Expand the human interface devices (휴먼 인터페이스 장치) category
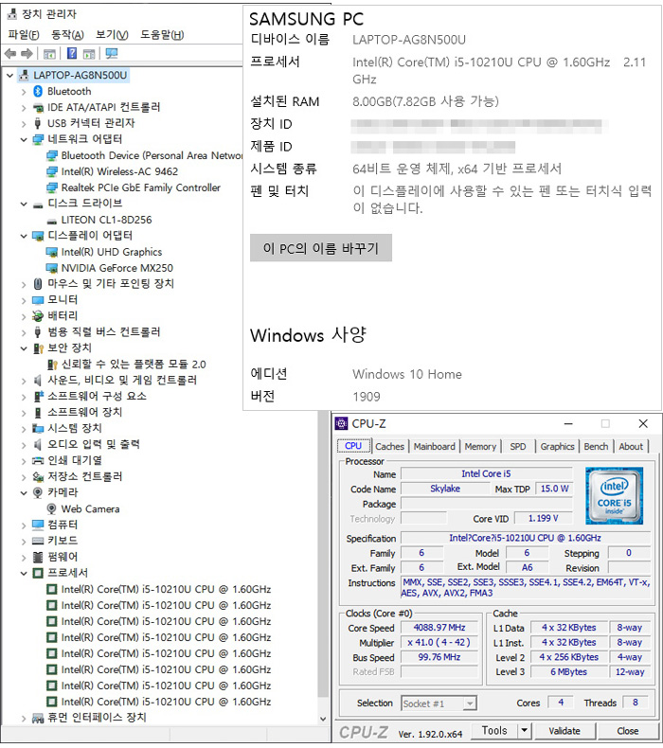 [24, 718]
